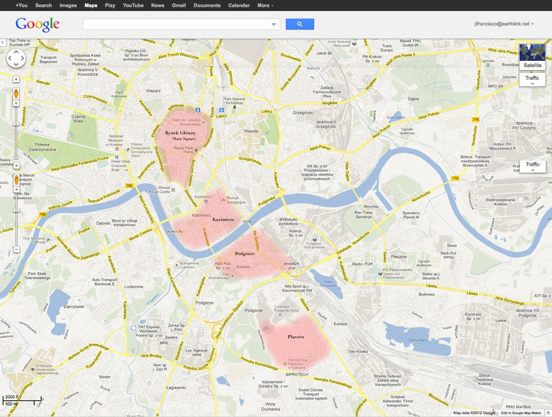Click the bold Kazimierz district label

point(223,219)
